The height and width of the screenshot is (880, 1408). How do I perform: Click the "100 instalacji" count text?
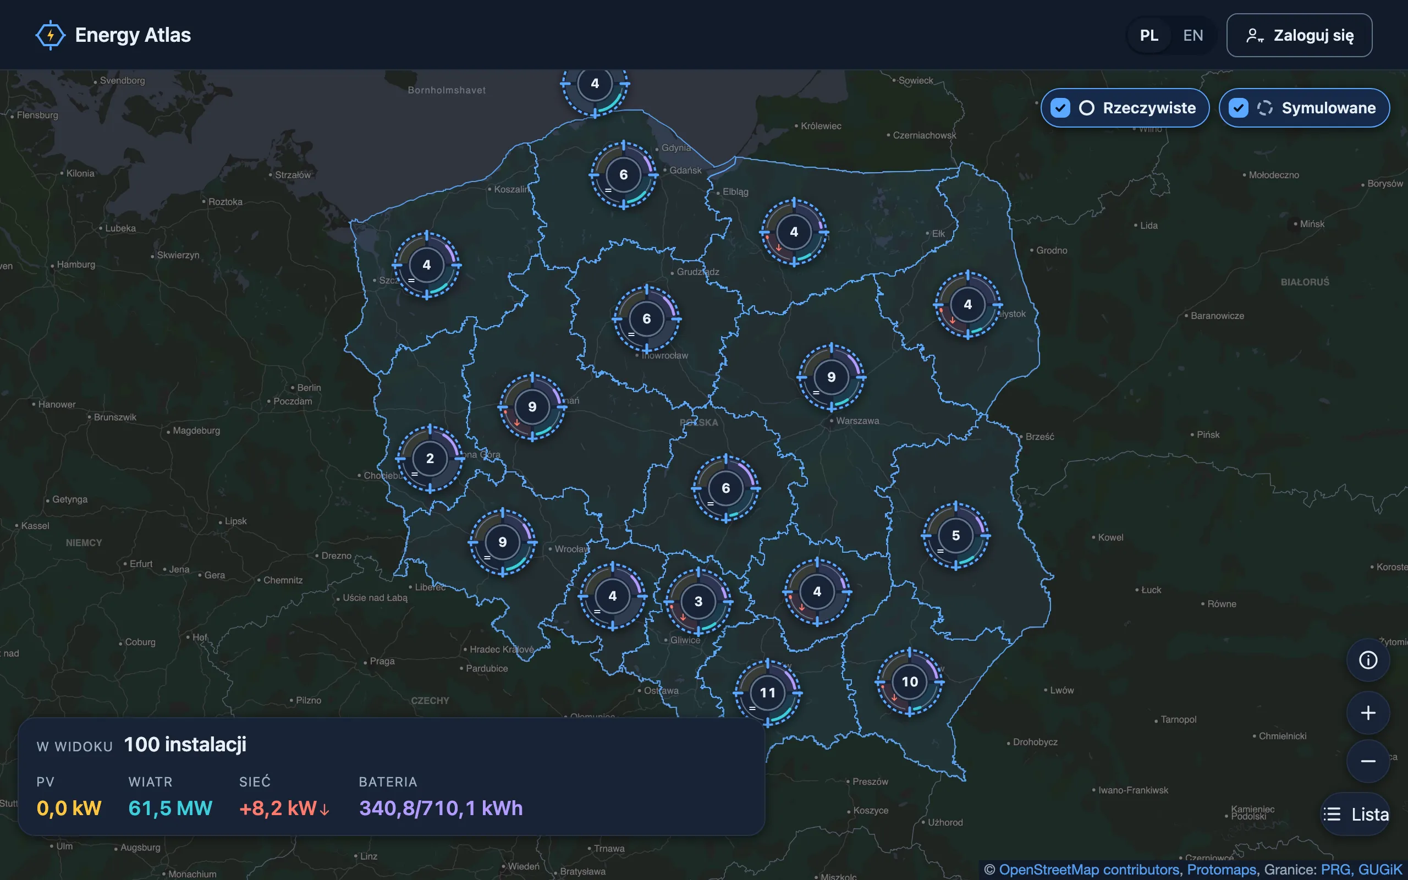[185, 744]
